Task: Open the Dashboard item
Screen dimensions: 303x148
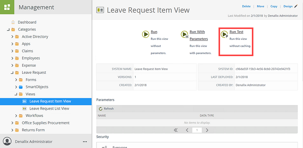Action: (x=27, y=22)
